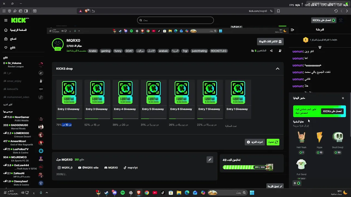Screen dimensions: 351x197
Task: Open the mqrx1yt TikTok link
Action: [131, 167]
